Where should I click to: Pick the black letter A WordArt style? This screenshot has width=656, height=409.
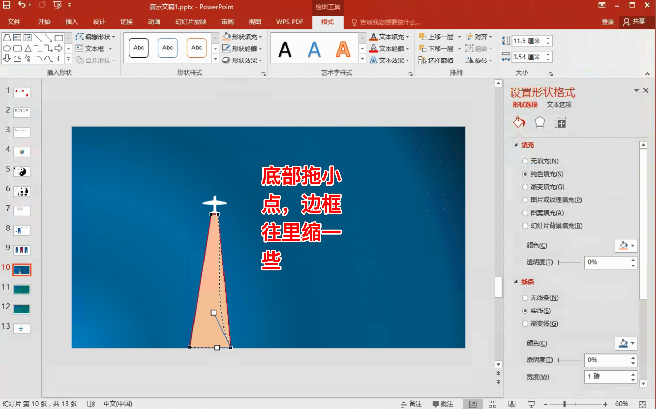285,49
